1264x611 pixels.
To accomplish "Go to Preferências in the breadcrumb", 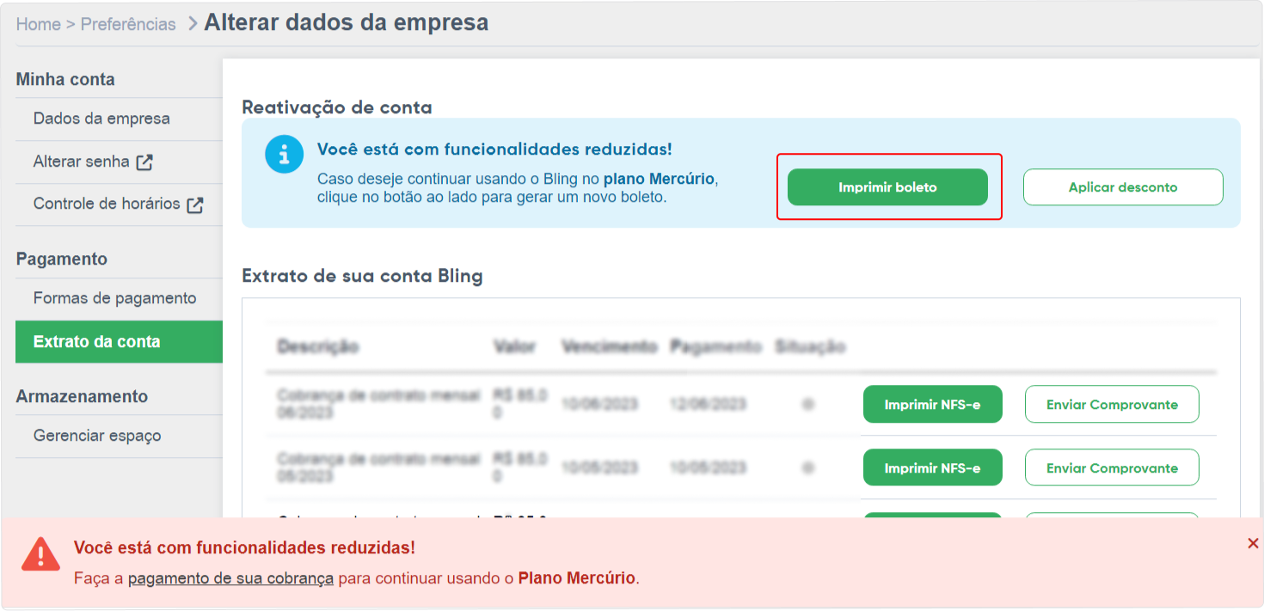I will point(128,24).
